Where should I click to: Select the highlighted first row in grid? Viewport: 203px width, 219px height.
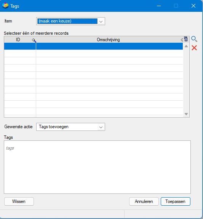point(93,46)
